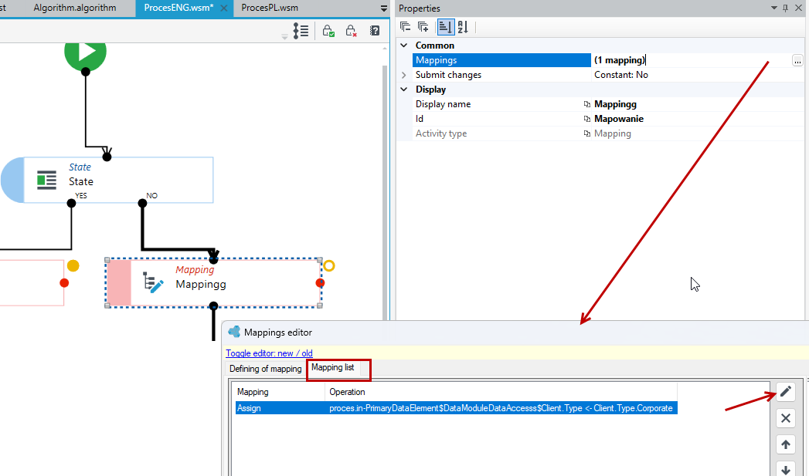Select the Assign row in the mapping list
Viewport: 809px width, 476px height.
point(457,408)
